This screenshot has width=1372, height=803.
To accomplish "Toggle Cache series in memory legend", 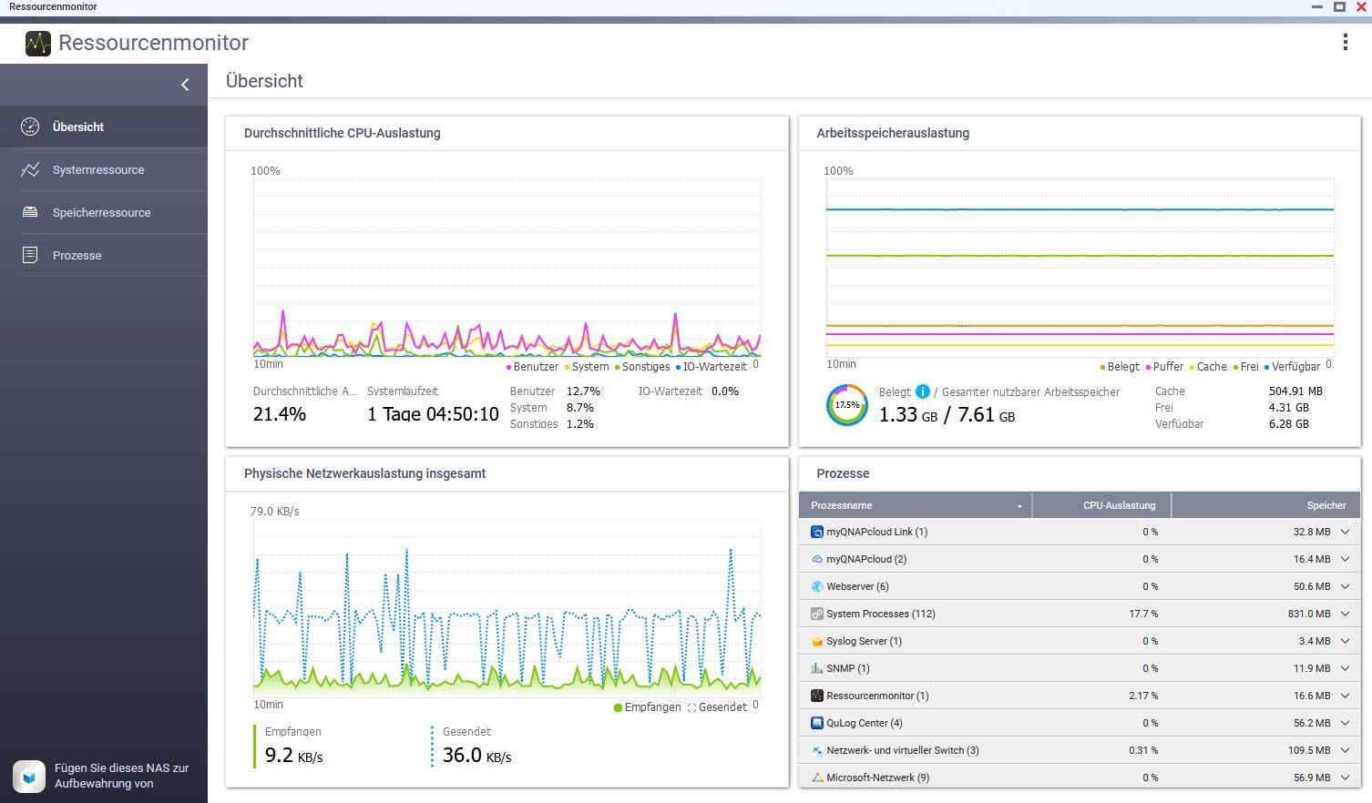I will [x=1208, y=367].
